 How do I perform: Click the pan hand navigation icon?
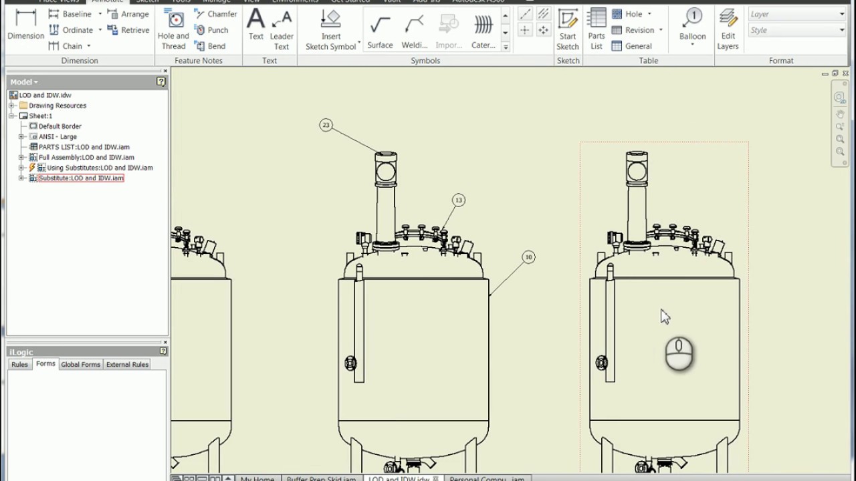click(x=840, y=114)
